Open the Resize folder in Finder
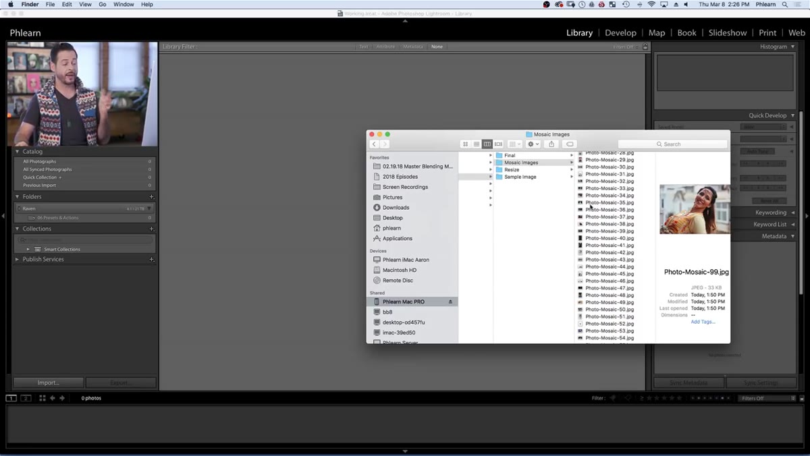Viewport: 810px width, 456px height. point(512,170)
